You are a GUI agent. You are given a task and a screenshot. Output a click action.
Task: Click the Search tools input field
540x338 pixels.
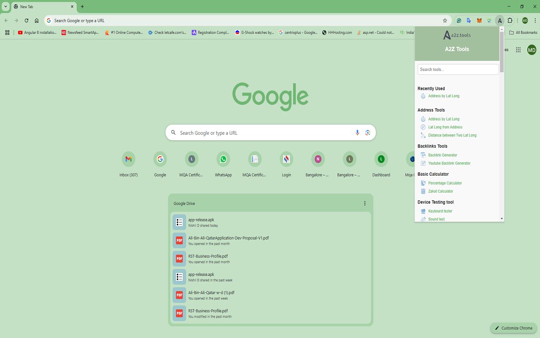coord(458,69)
